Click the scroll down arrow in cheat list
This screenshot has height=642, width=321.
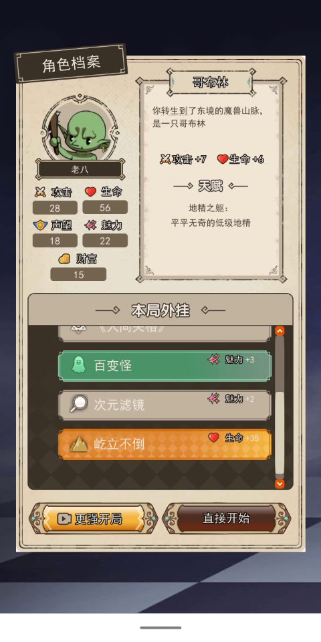click(280, 484)
